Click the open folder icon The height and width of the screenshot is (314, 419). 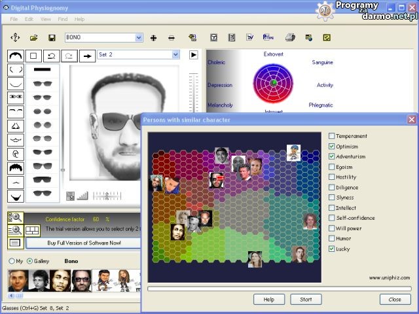(x=33, y=38)
